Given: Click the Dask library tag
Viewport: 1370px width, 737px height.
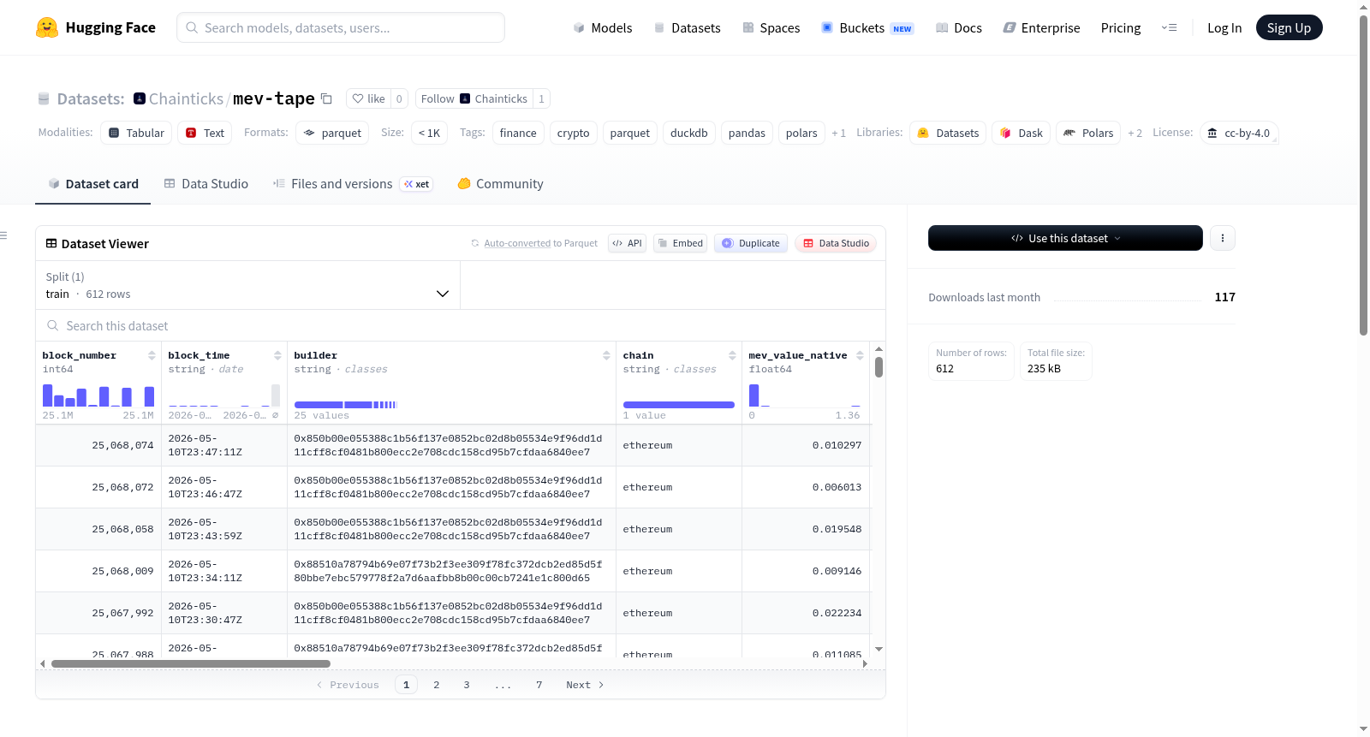Looking at the screenshot, I should (x=1021, y=133).
